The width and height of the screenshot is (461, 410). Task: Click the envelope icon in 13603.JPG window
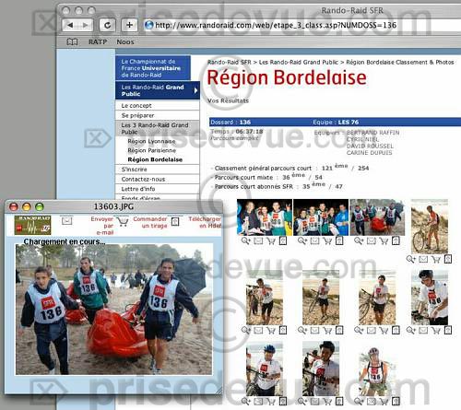[x=66, y=221]
